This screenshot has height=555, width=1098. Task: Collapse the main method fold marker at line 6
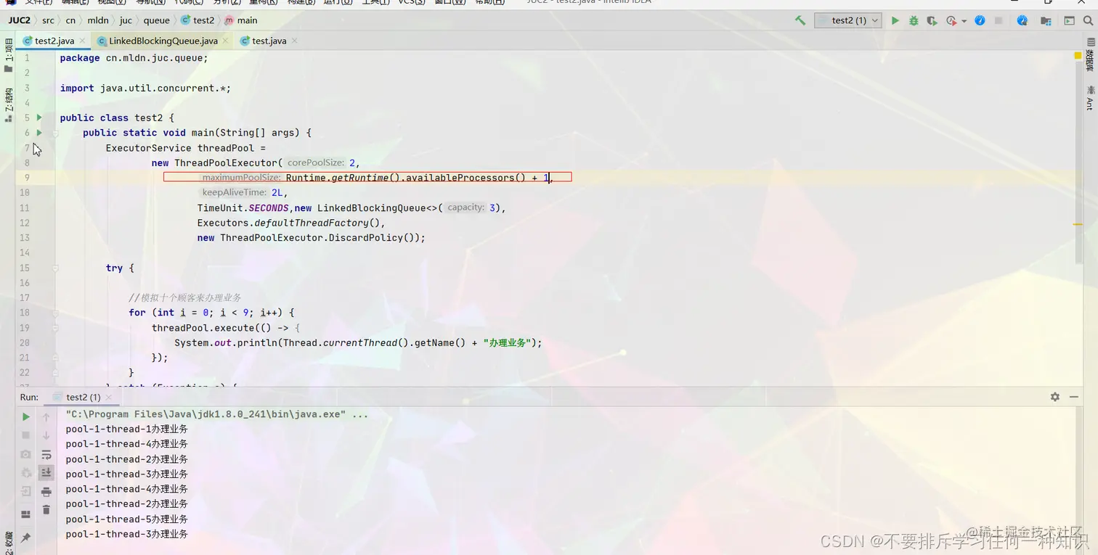pos(55,133)
